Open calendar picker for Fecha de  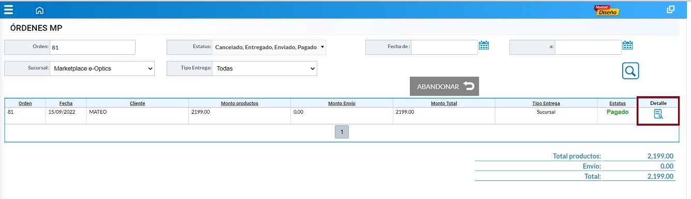click(484, 45)
